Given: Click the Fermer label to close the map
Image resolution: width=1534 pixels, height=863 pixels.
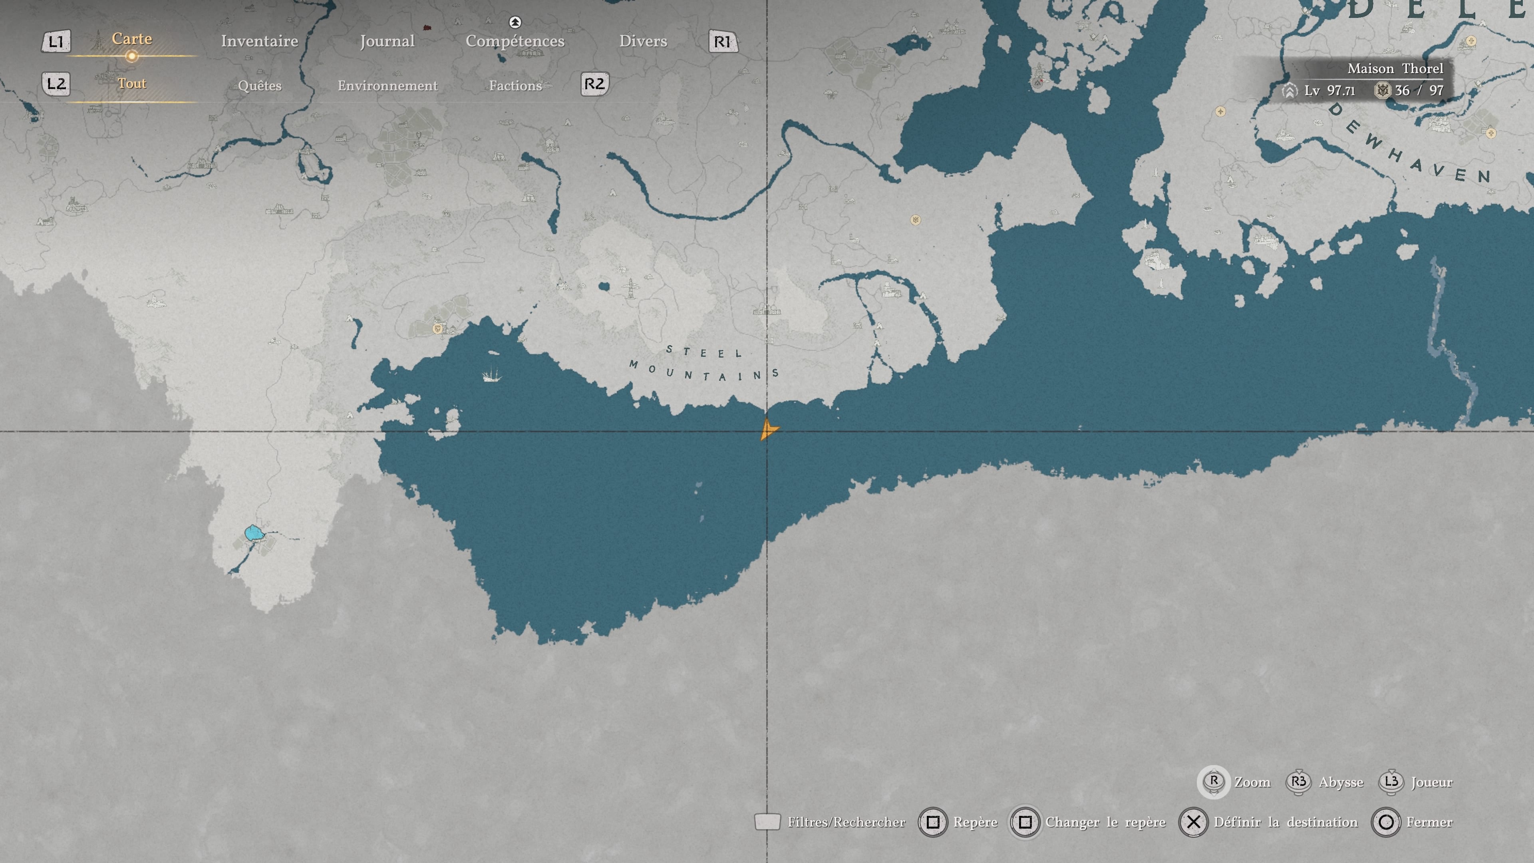Looking at the screenshot, I should pos(1429,823).
